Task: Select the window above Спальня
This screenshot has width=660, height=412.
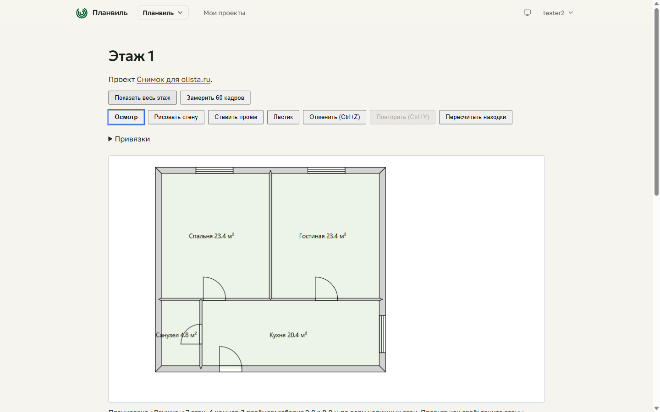Action: pos(214,171)
